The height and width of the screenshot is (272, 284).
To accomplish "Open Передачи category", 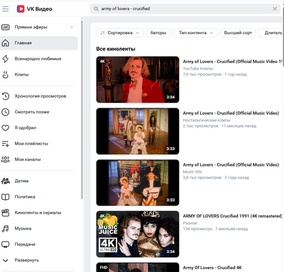I will click(39, 244).
